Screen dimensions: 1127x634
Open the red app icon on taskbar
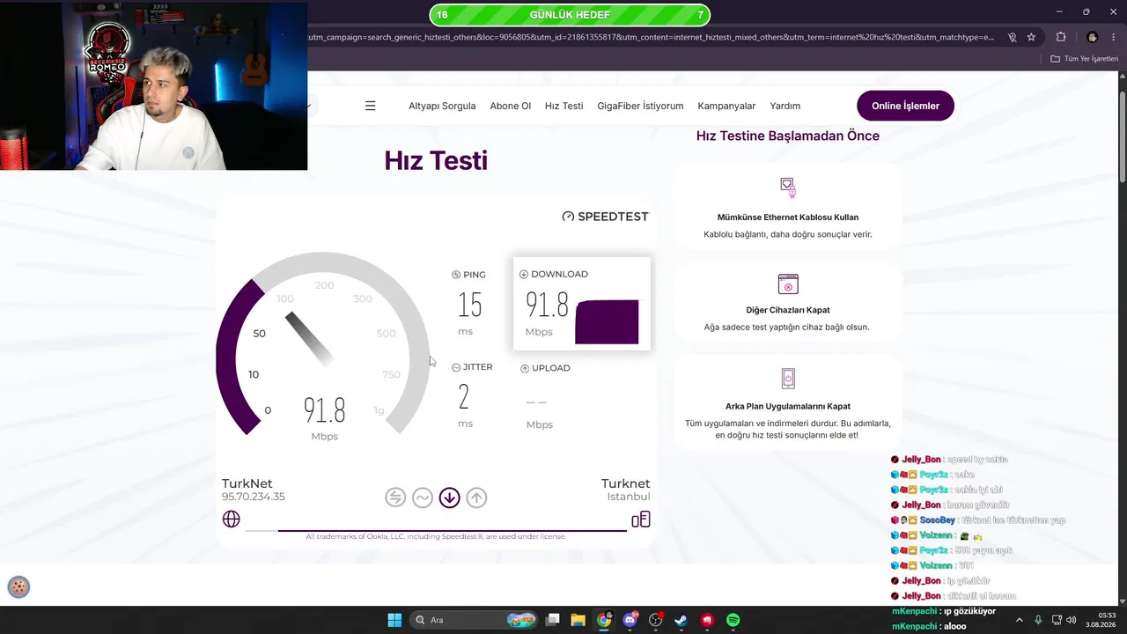tap(707, 620)
